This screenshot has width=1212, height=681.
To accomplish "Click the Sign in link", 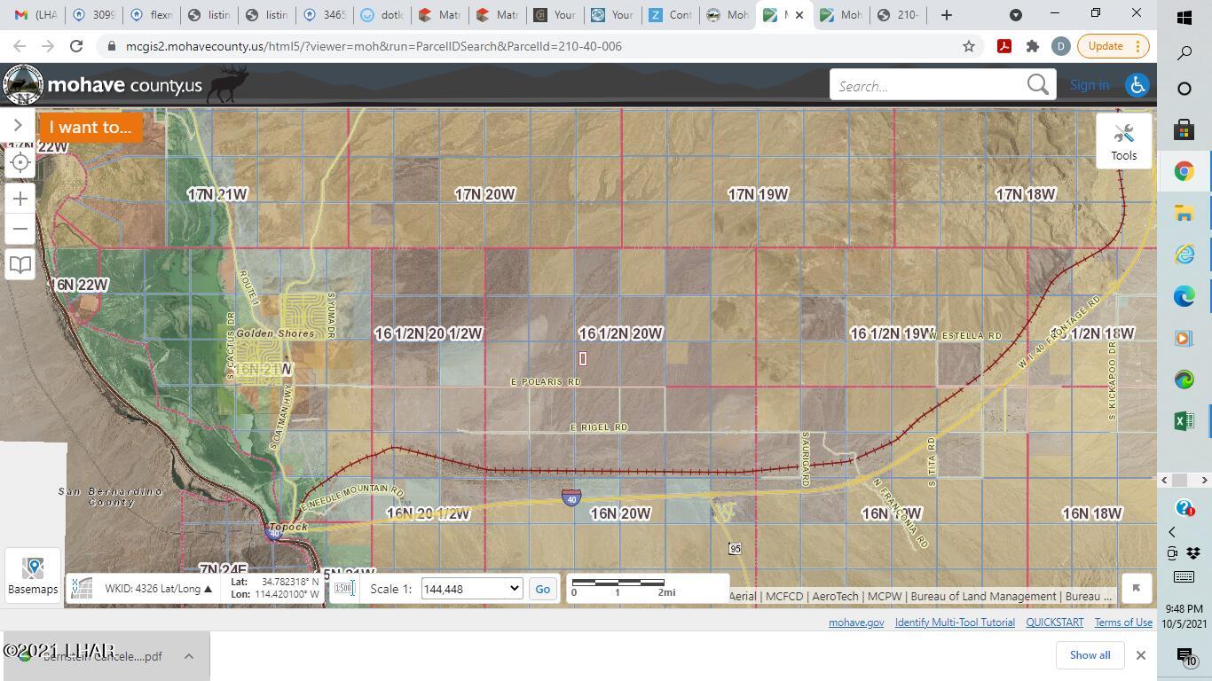I will click(x=1089, y=85).
